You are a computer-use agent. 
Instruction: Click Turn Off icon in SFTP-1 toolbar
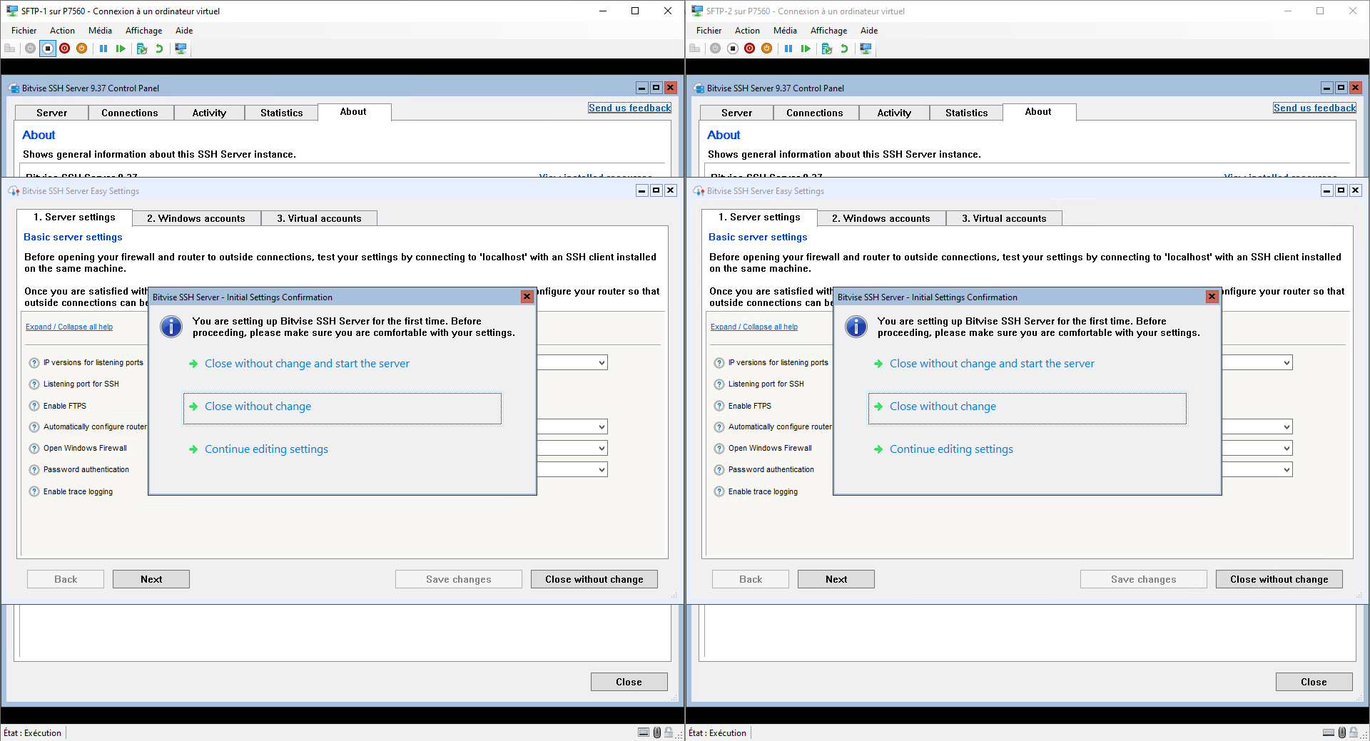[x=48, y=48]
